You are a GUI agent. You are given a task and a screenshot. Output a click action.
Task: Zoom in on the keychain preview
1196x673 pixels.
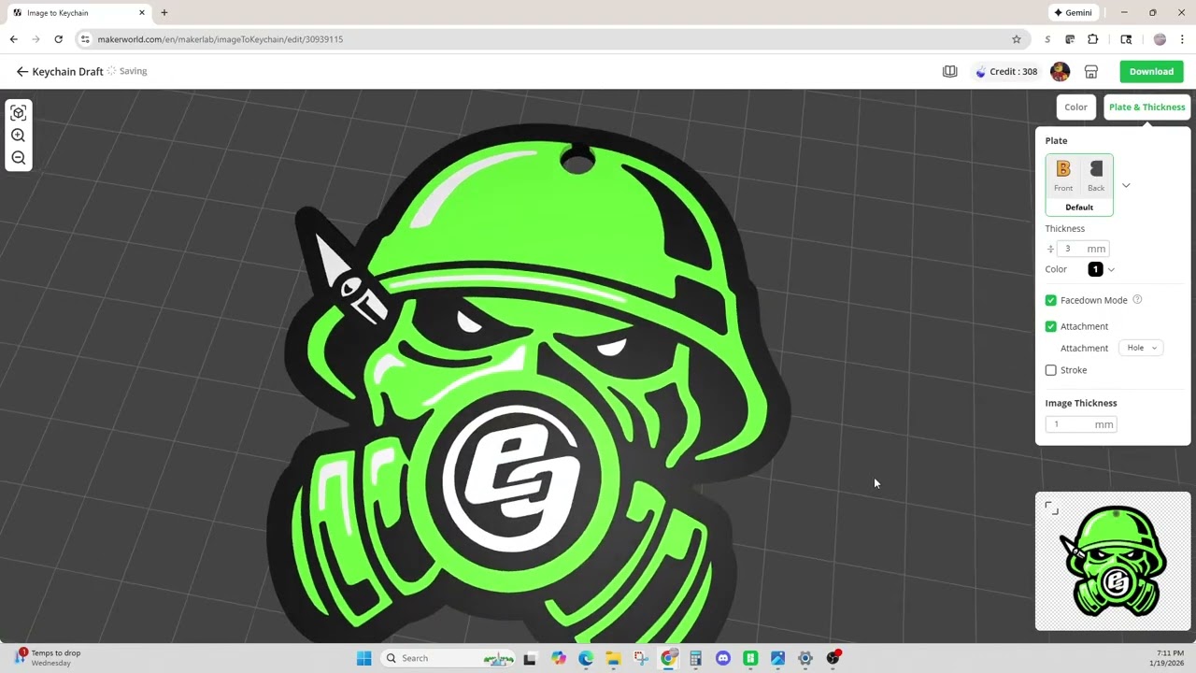click(18, 136)
